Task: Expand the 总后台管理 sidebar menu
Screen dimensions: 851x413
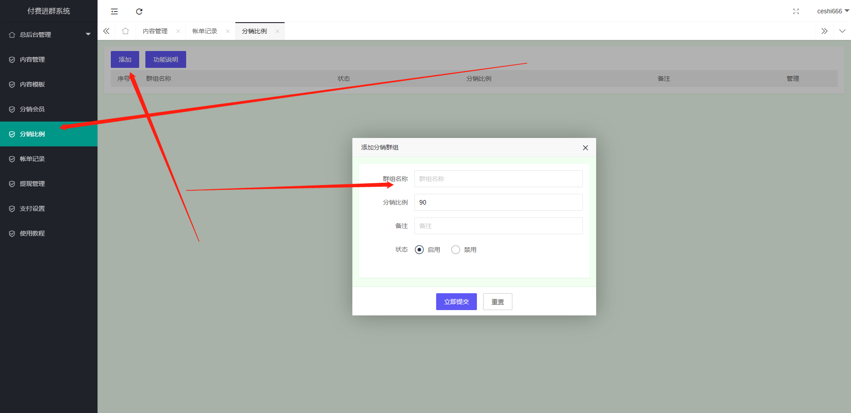Action: pyautogui.click(x=49, y=35)
